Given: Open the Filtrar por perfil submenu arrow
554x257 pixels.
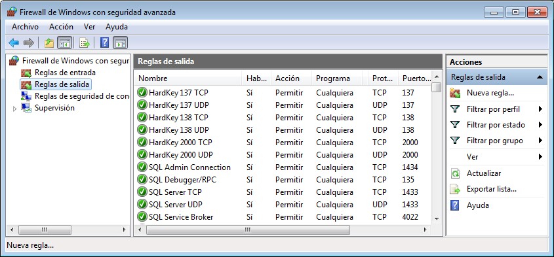Looking at the screenshot, I should click(540, 109).
